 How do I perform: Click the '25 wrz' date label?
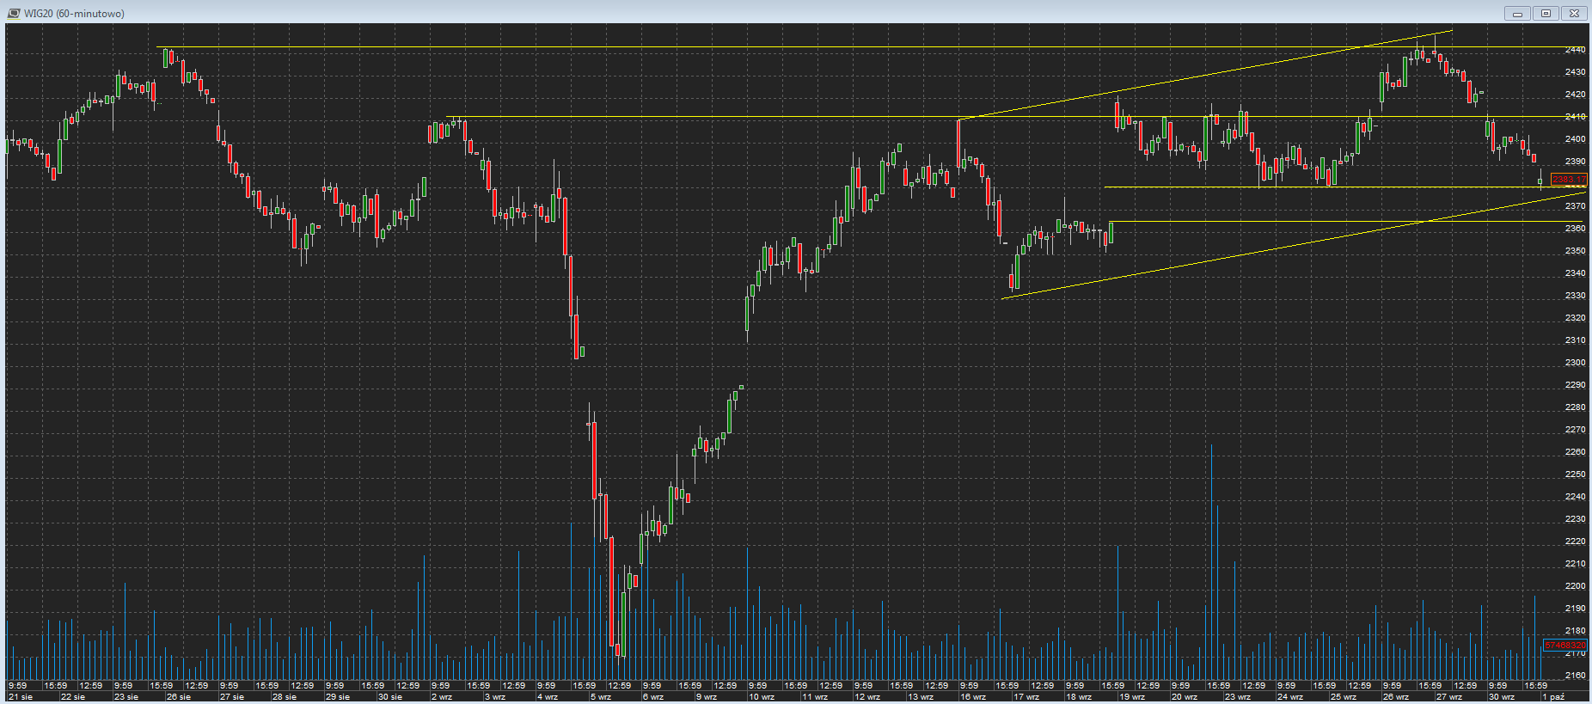pos(1344,697)
